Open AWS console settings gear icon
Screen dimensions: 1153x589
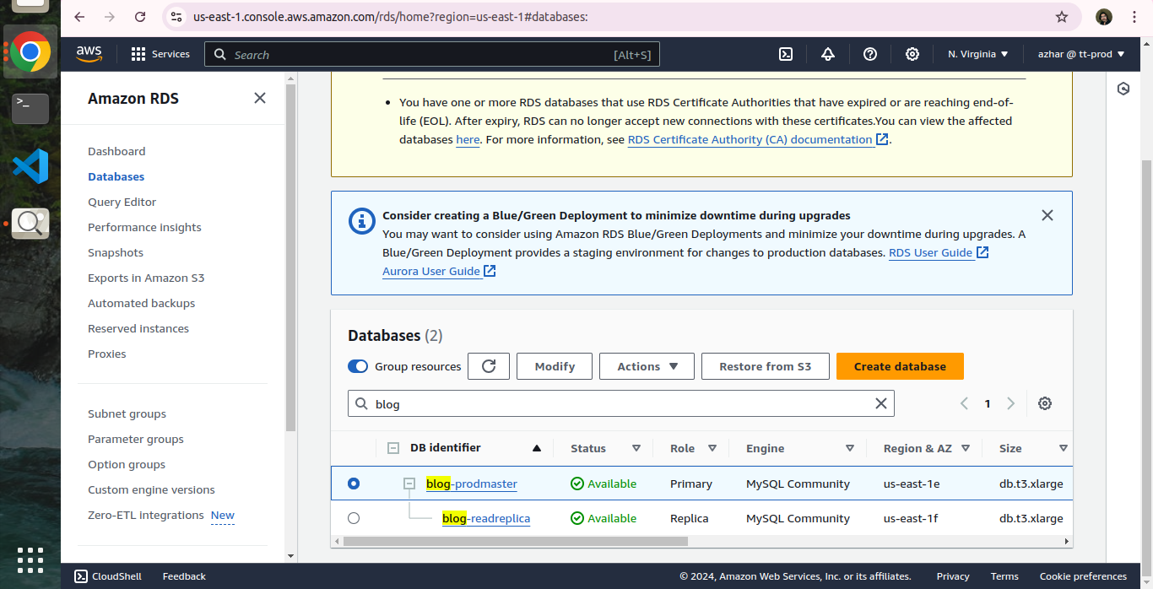[x=912, y=54]
